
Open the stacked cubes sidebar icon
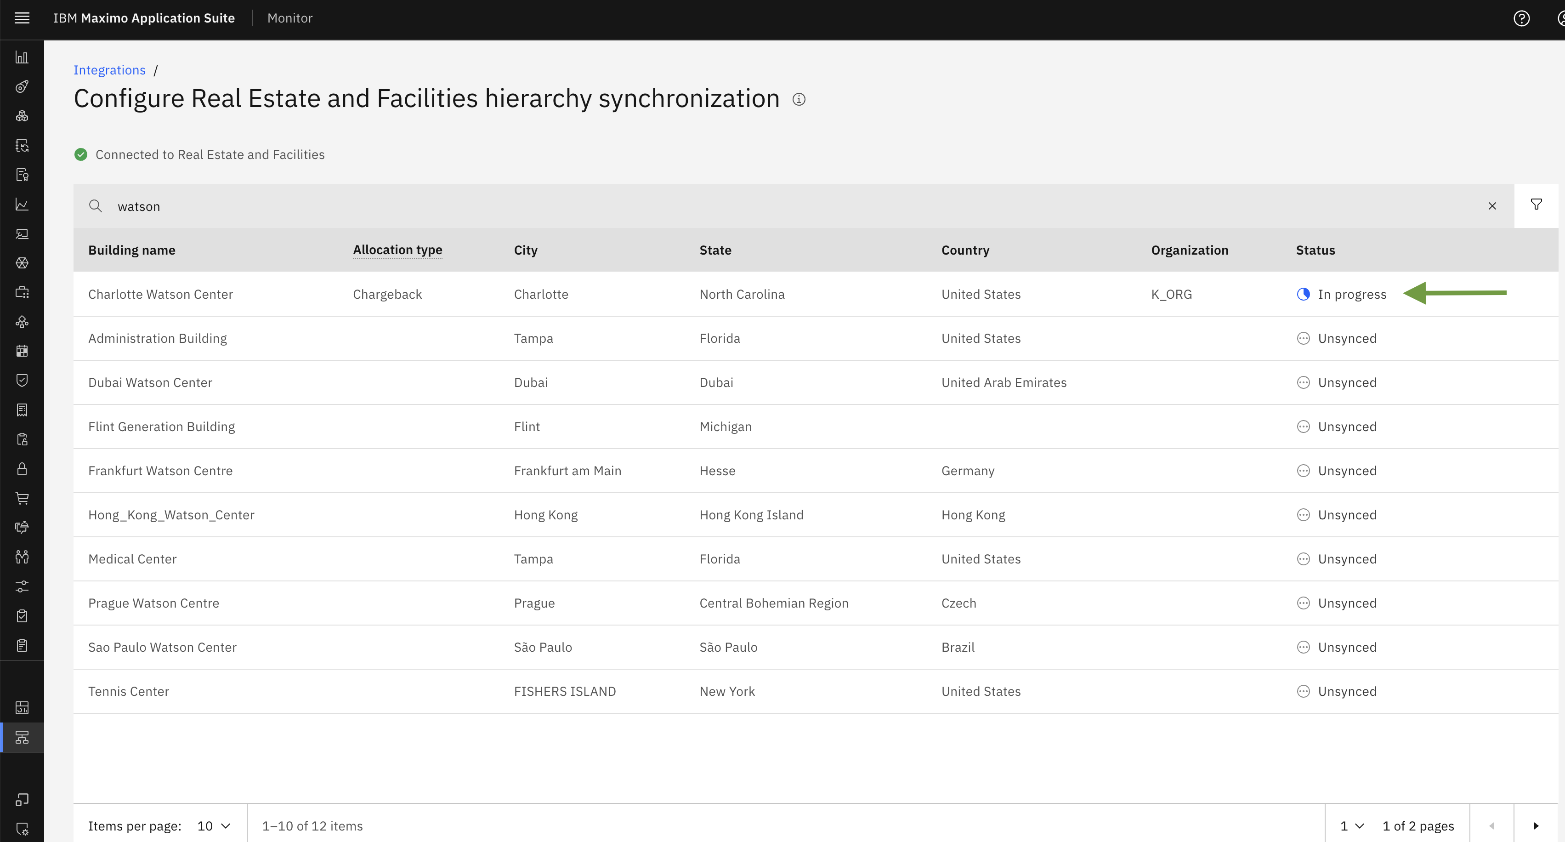point(22,116)
